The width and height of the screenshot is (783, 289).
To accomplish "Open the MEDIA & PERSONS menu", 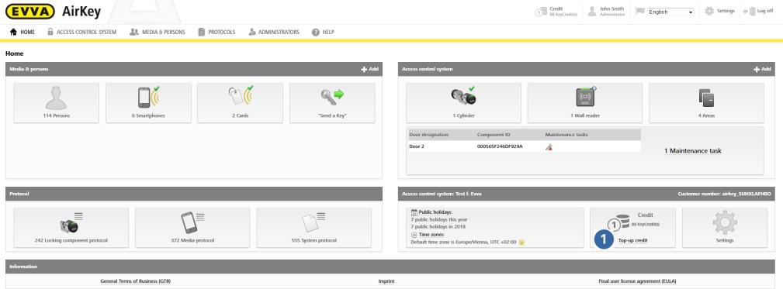I will click(x=158, y=32).
